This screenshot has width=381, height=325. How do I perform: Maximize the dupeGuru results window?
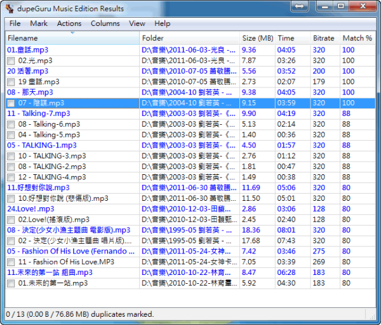tap(340, 6)
